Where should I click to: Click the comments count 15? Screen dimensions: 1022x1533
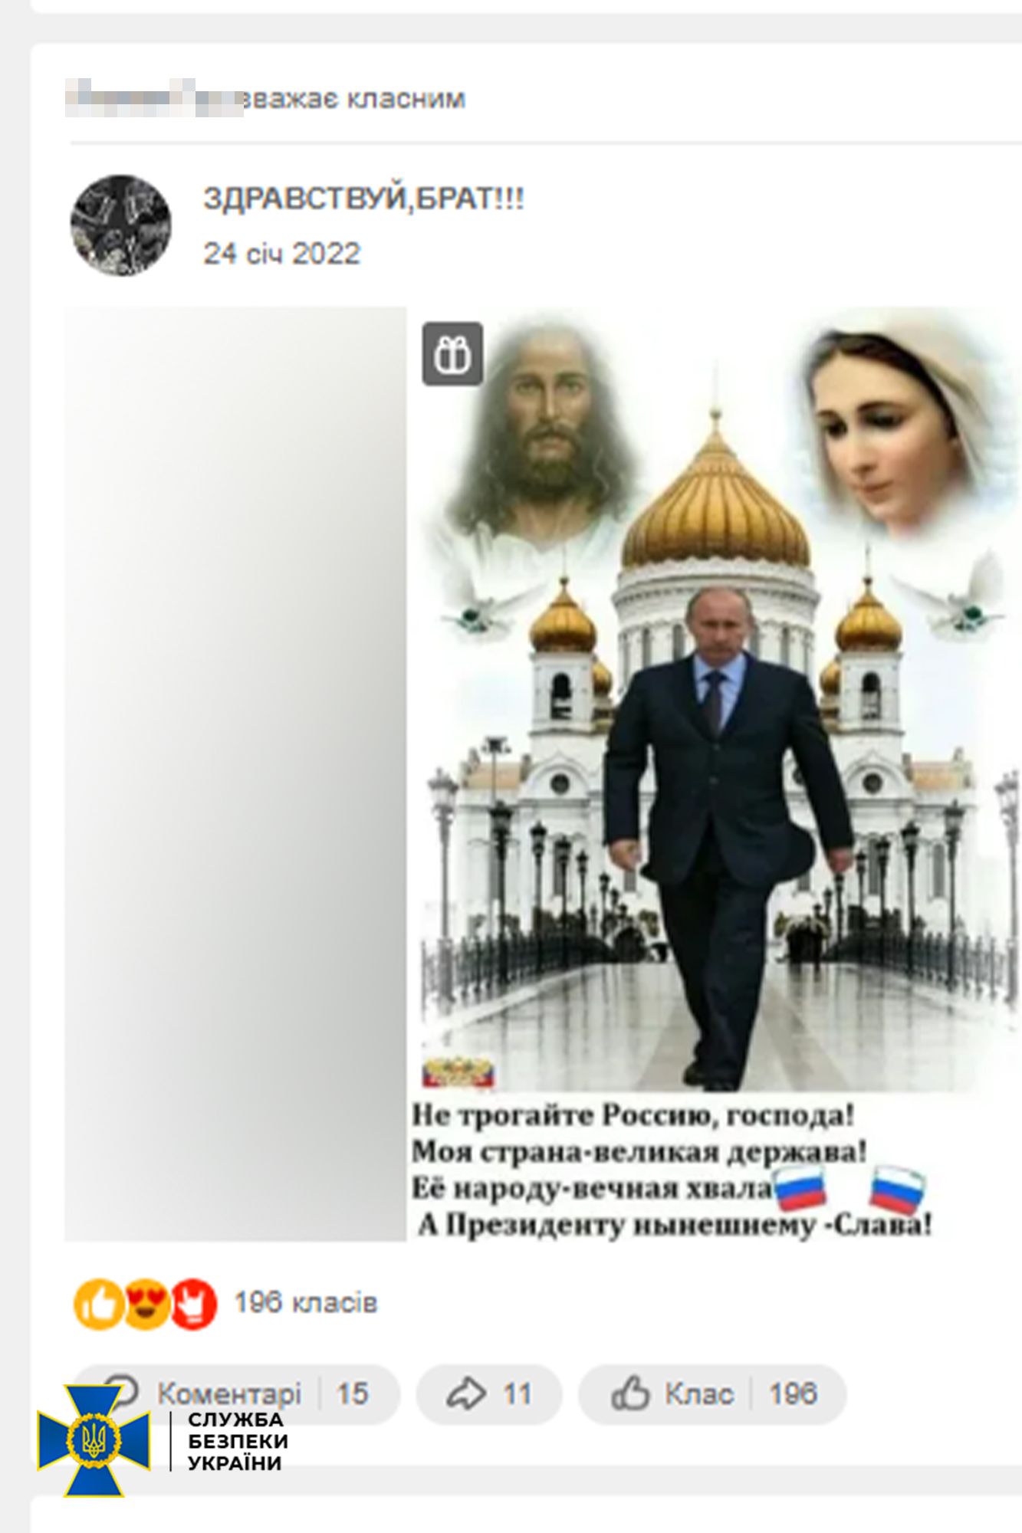click(x=353, y=1393)
